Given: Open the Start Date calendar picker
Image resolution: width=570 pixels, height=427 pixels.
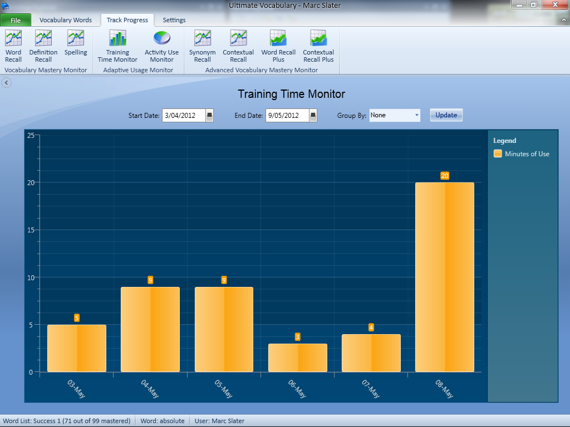Looking at the screenshot, I should coord(209,116).
